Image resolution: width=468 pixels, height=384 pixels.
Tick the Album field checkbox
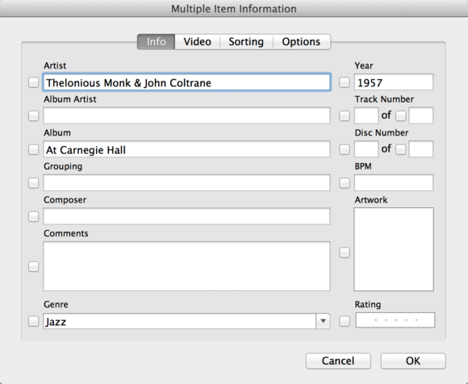33,149
